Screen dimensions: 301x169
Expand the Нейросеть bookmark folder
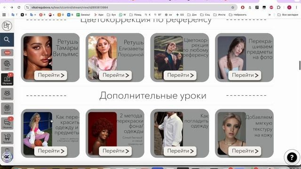(238, 15)
